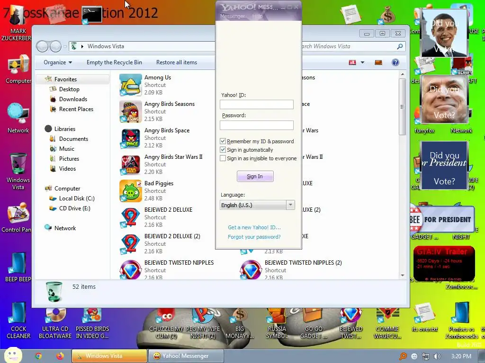Launch Firefox from the taskbar

(x=60, y=356)
